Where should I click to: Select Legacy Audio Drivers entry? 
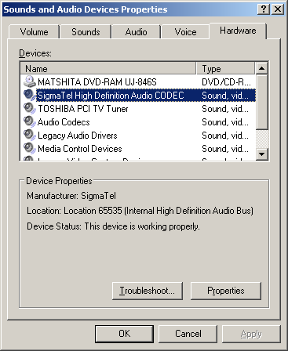(138, 135)
